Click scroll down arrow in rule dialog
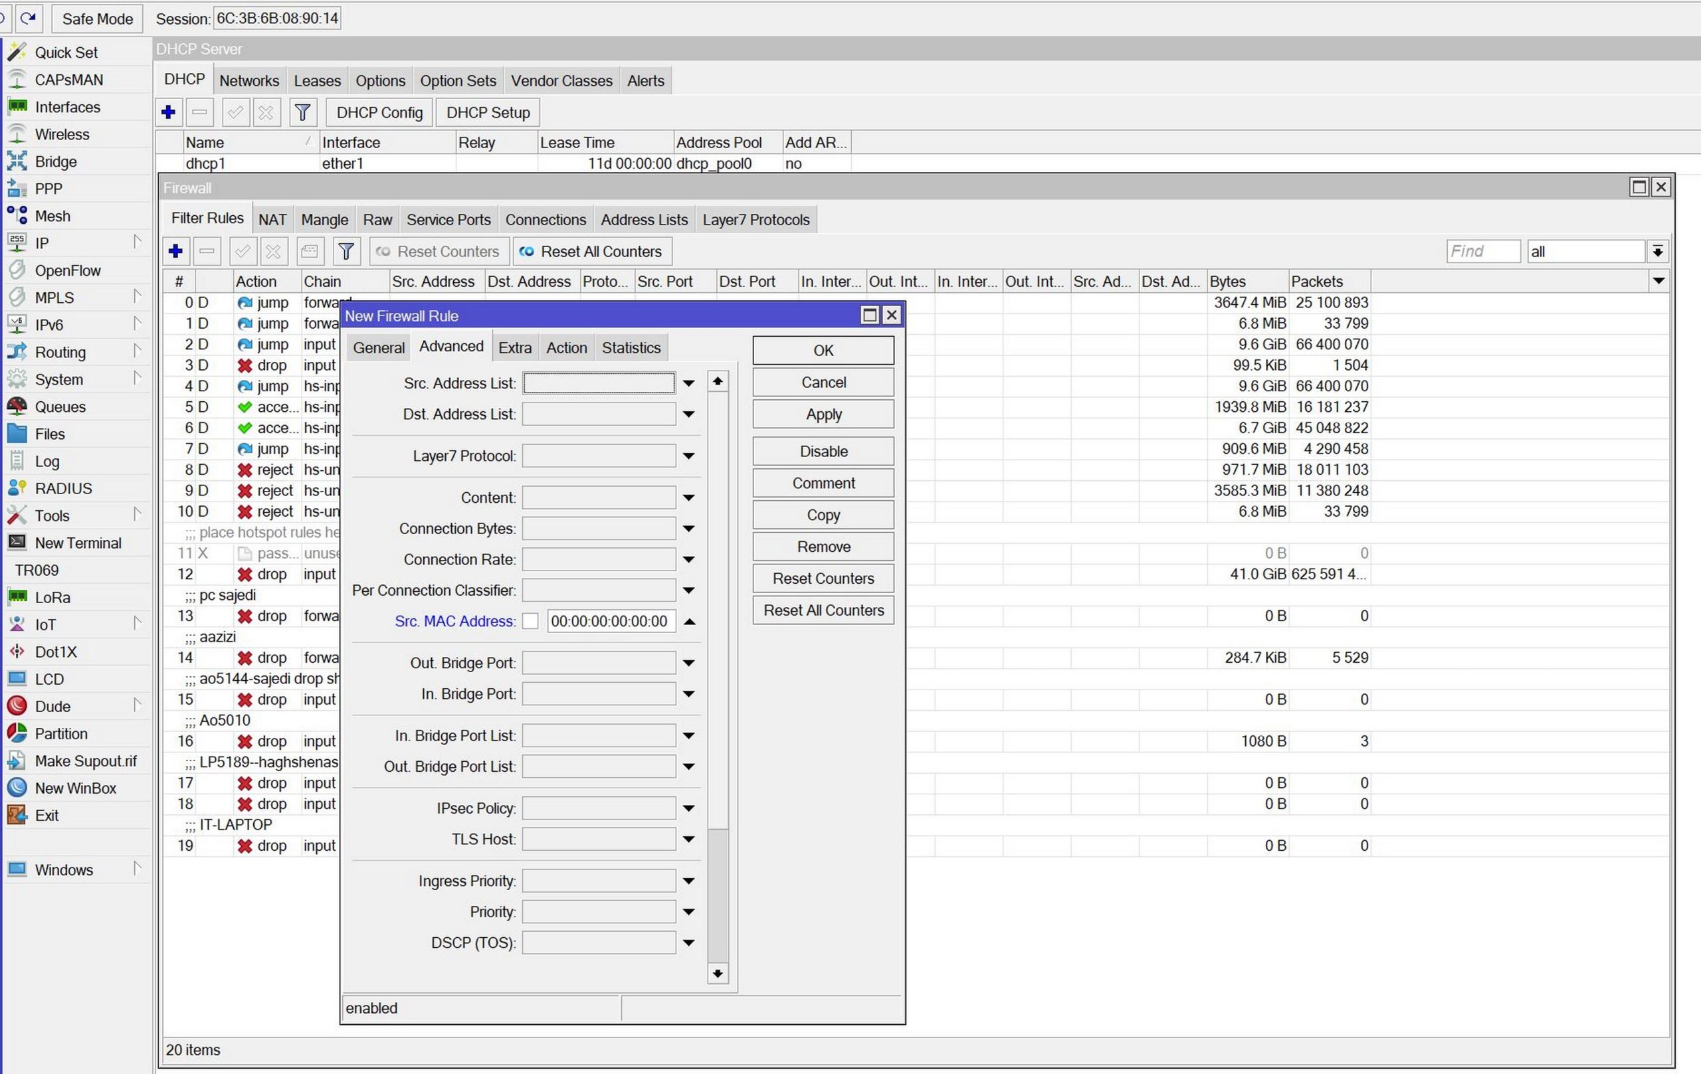The height and width of the screenshot is (1074, 1701). [718, 974]
